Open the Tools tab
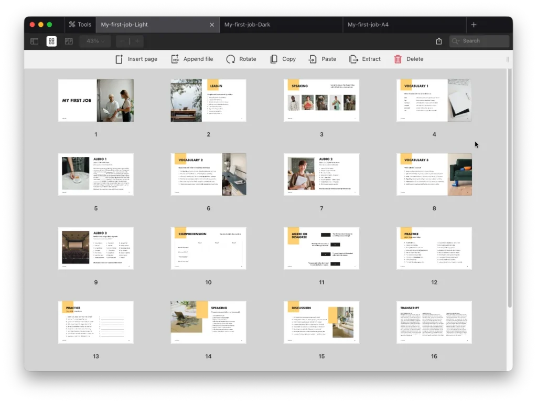 click(80, 24)
